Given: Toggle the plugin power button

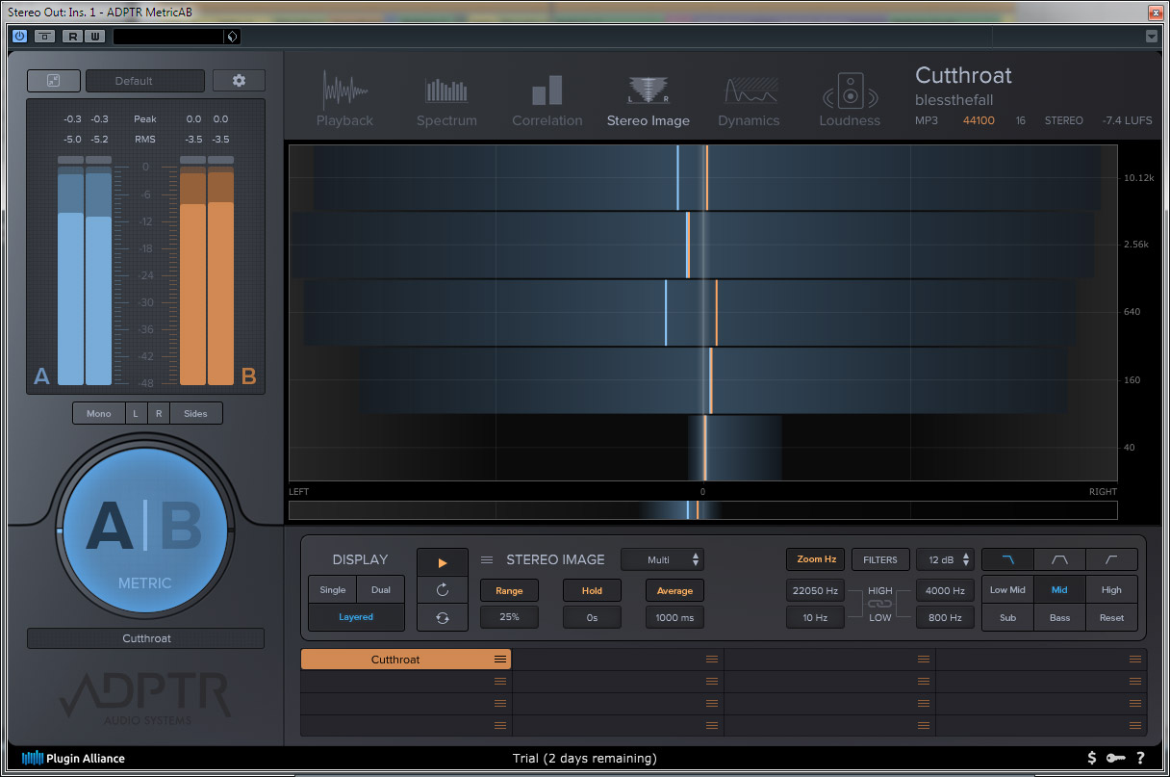Looking at the screenshot, I should click(x=20, y=37).
